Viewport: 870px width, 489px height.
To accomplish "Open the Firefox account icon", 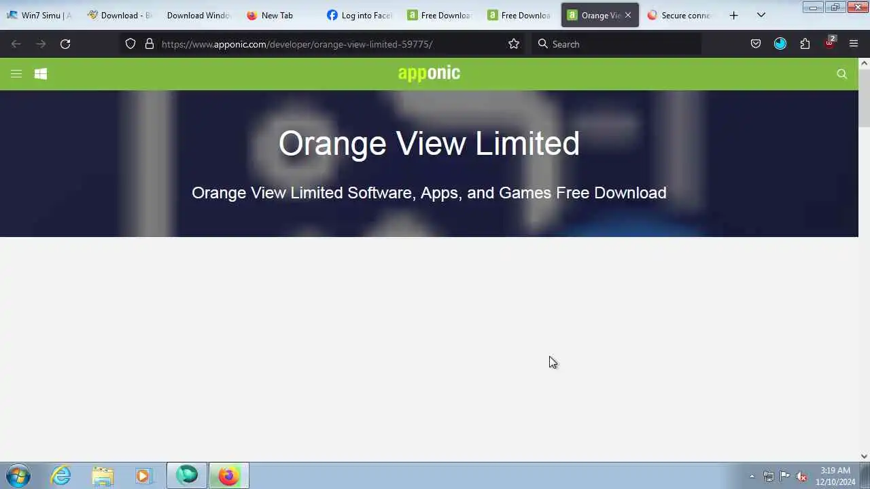I will (780, 44).
